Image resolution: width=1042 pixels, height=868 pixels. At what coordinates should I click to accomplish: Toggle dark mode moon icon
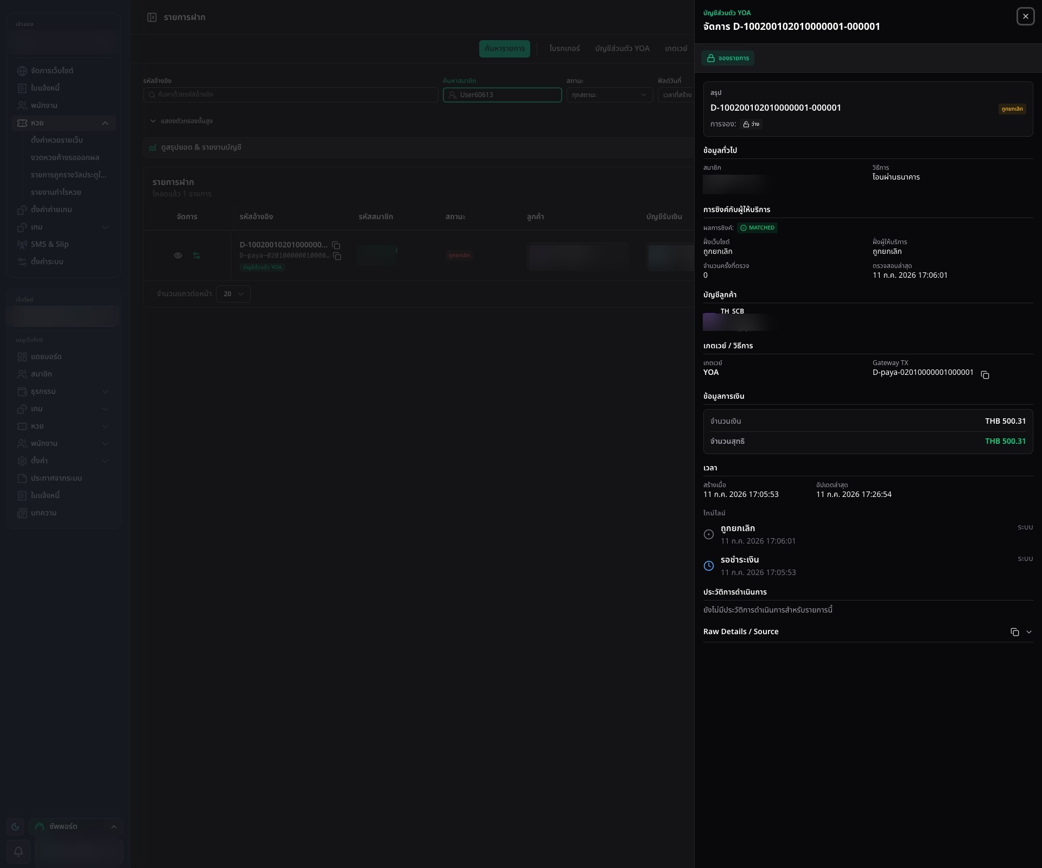tap(15, 827)
